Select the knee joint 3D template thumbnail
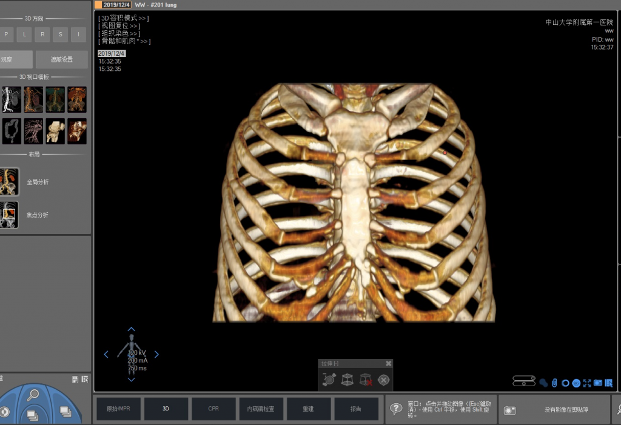Viewport: 621px width, 425px height. tap(55, 131)
